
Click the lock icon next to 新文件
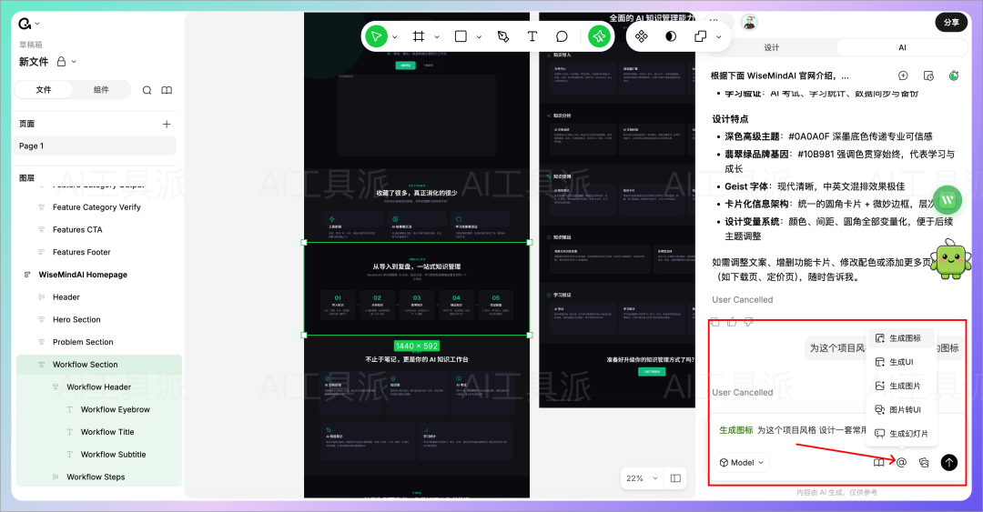pyautogui.click(x=62, y=62)
